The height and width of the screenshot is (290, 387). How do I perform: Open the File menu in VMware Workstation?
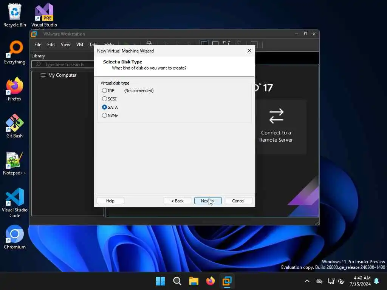pyautogui.click(x=38, y=45)
